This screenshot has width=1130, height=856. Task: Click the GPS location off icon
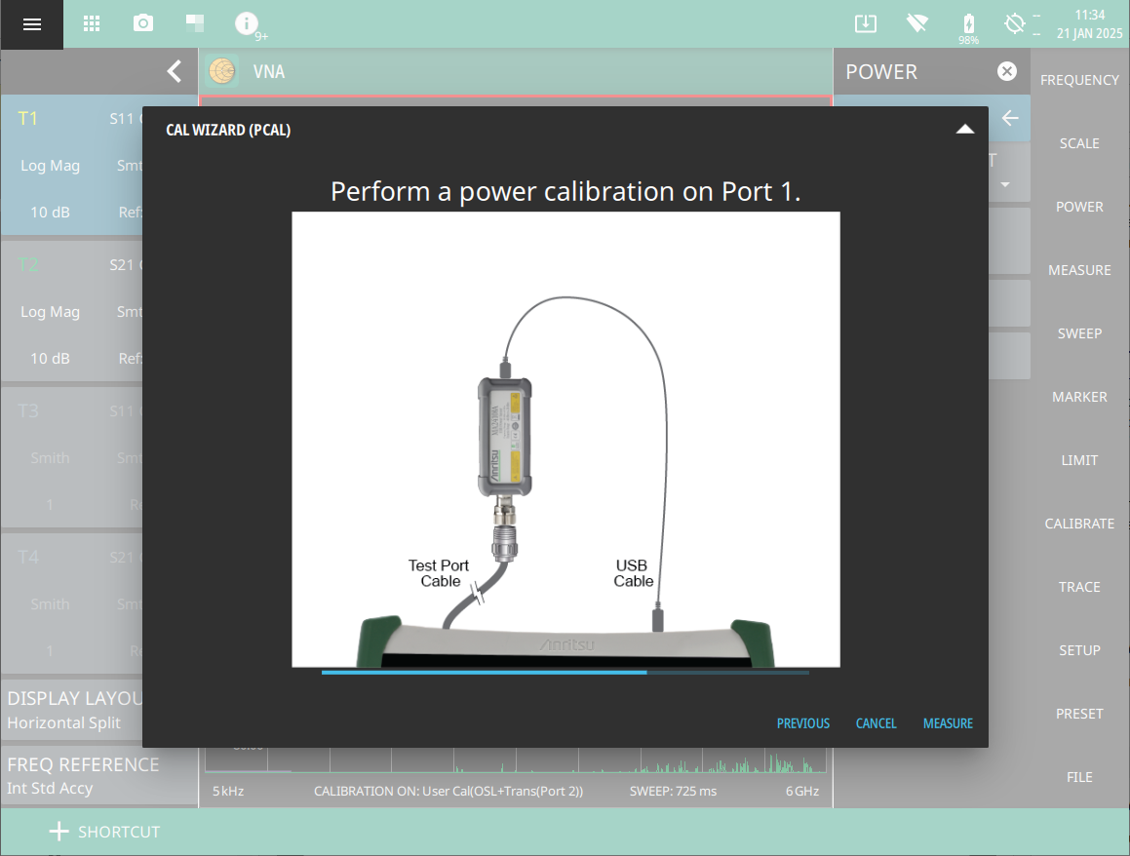(x=1015, y=24)
